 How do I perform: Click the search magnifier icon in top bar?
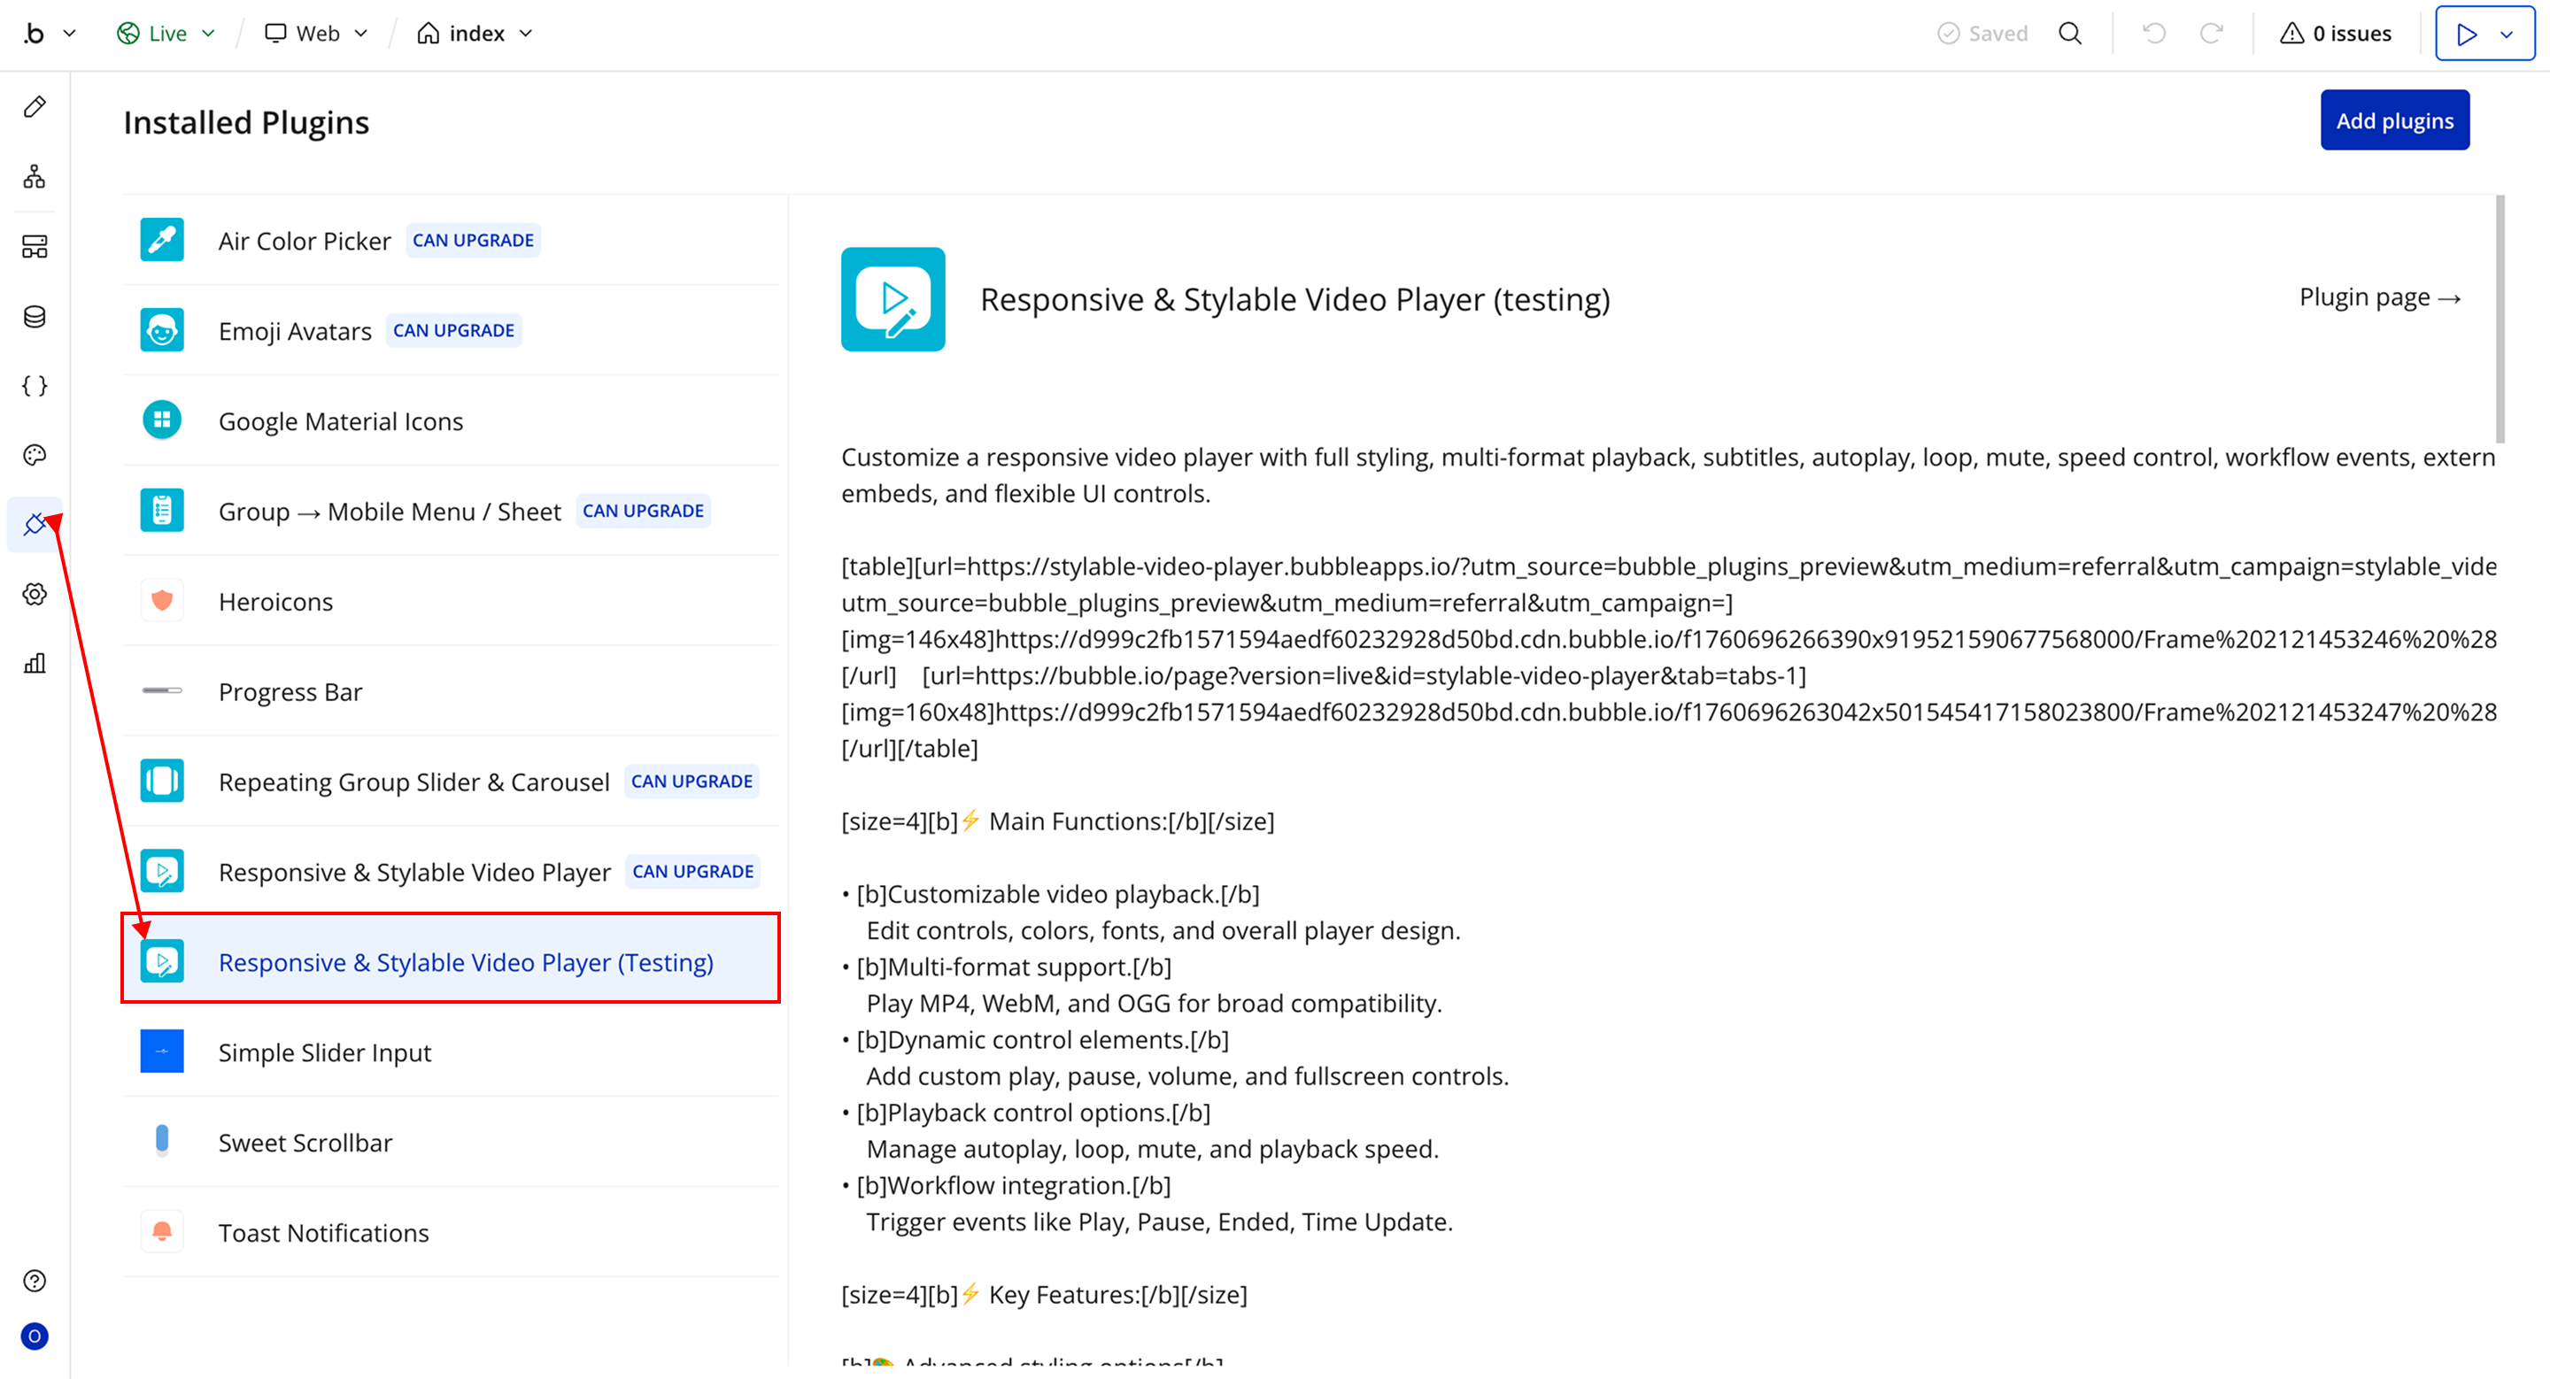(x=2070, y=34)
